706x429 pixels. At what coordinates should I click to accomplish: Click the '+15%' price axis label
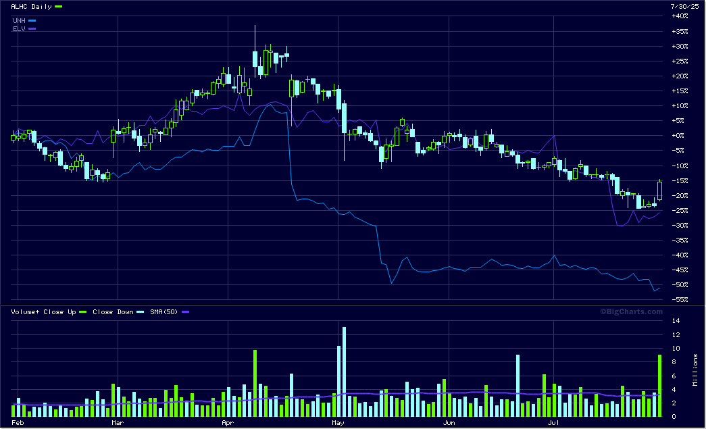click(x=680, y=91)
